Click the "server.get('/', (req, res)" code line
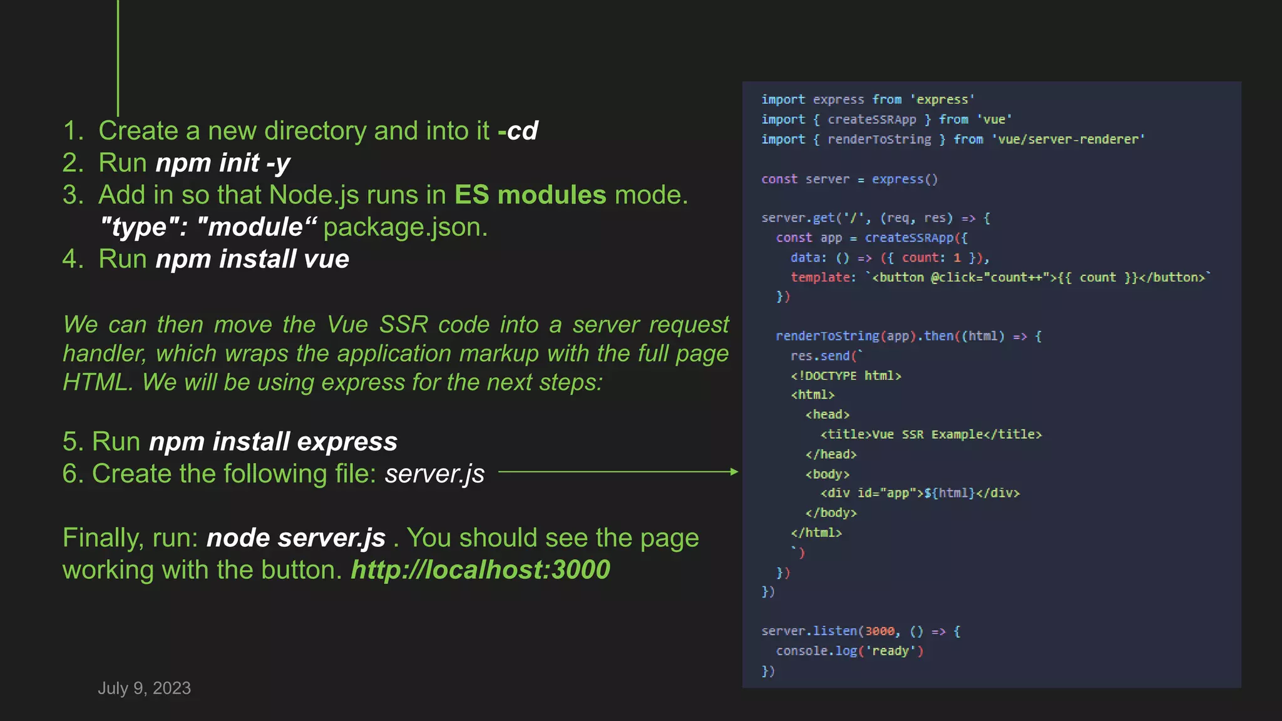Screen dimensions: 1282x721 [x=876, y=218]
